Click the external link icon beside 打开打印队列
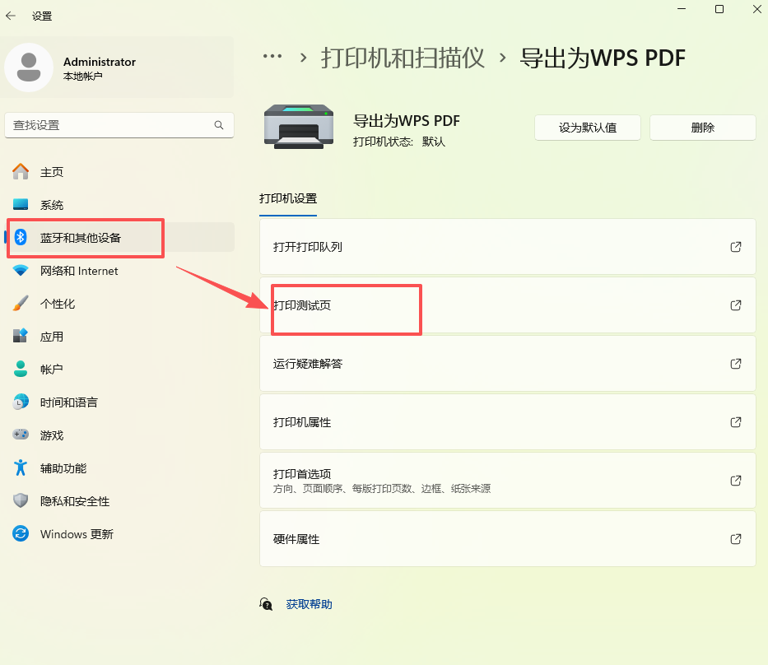The height and width of the screenshot is (665, 768). tap(735, 247)
